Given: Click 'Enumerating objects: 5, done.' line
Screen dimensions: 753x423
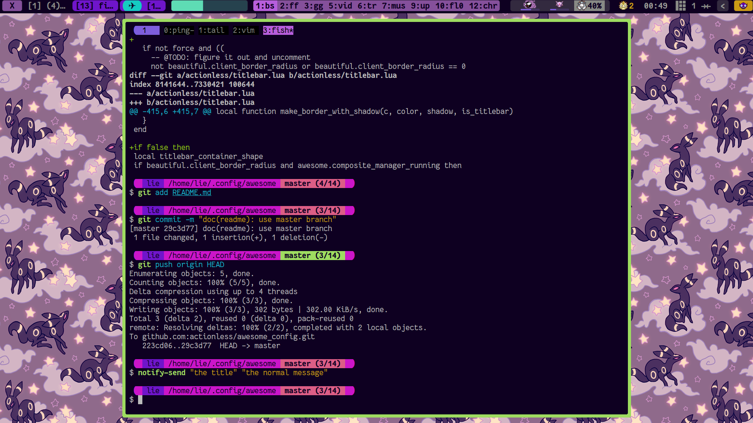Looking at the screenshot, I should 192,273.
